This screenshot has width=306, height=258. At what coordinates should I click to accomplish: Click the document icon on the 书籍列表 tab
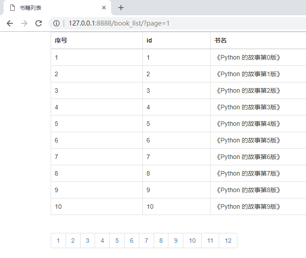coord(13,8)
